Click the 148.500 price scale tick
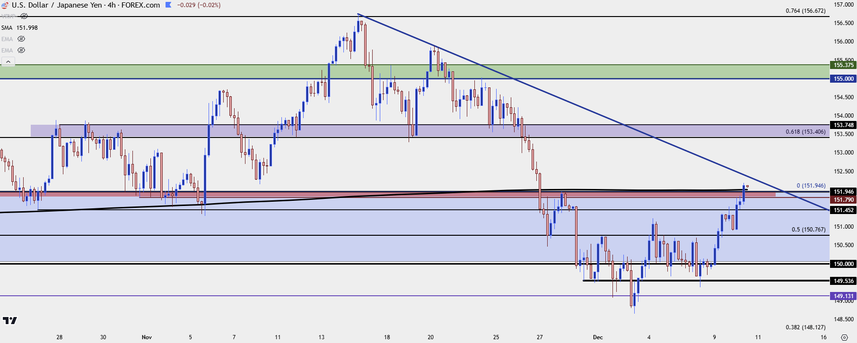 tap(843, 319)
